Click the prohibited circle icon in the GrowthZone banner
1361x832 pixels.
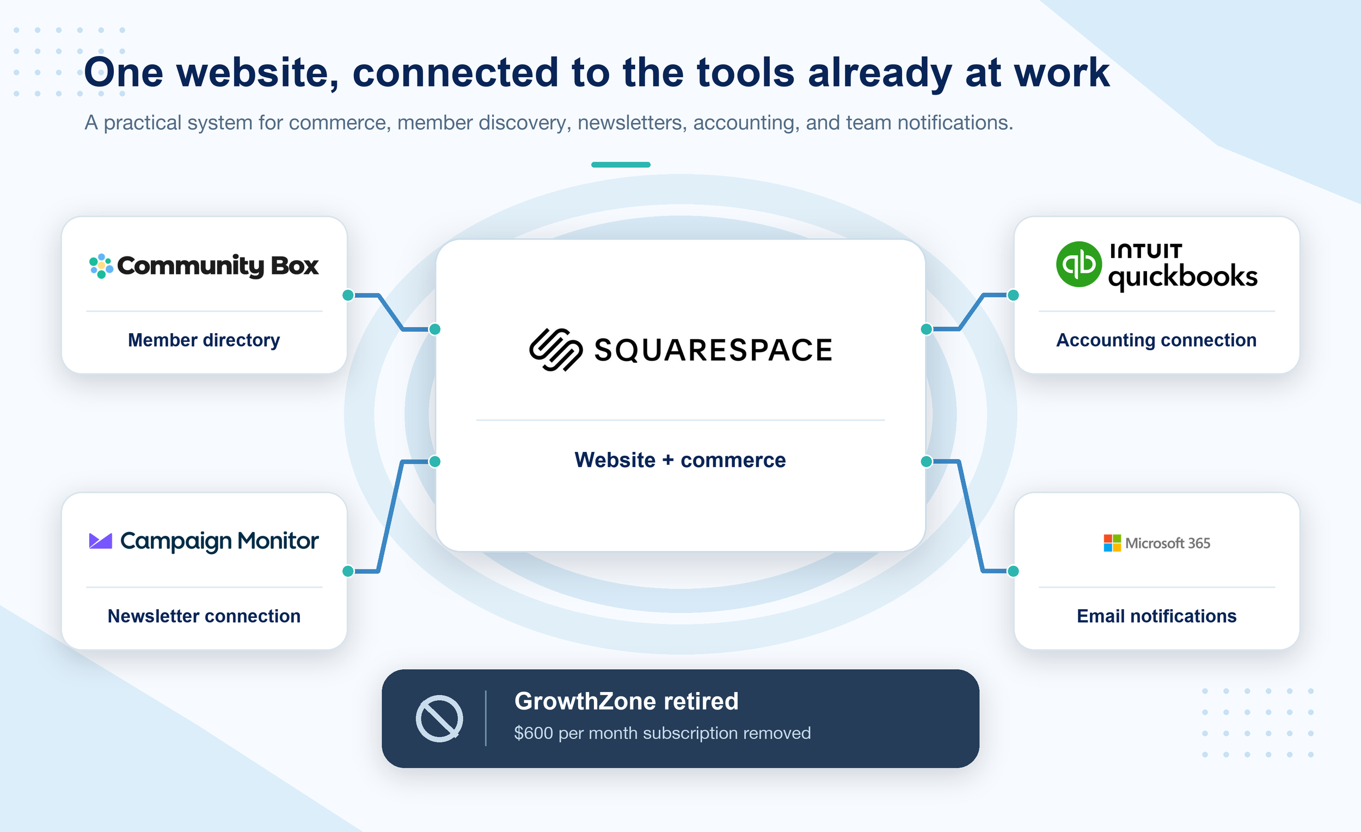[x=439, y=718]
